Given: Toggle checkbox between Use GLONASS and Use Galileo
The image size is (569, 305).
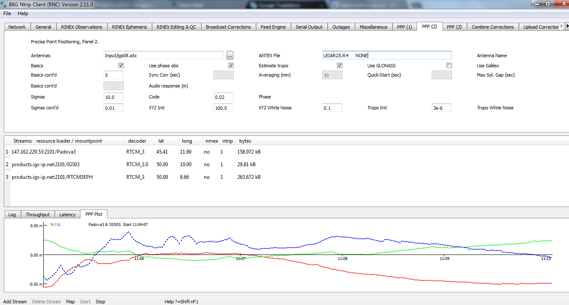Looking at the screenshot, I should coord(449,66).
